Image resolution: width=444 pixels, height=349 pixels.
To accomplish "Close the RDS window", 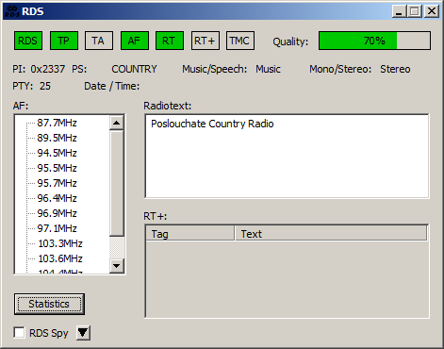I will click(432, 11).
